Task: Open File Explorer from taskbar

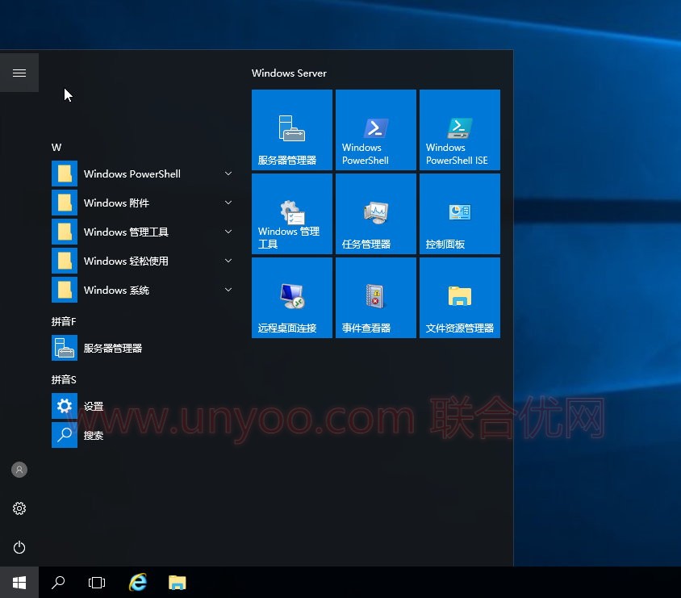Action: (178, 583)
